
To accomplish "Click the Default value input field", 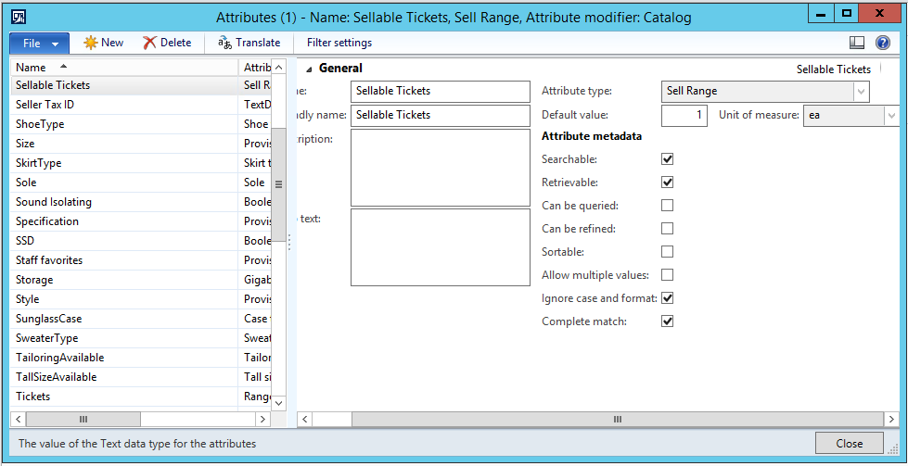I will 684,115.
